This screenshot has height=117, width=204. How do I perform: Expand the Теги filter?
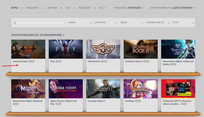(x=183, y=23)
